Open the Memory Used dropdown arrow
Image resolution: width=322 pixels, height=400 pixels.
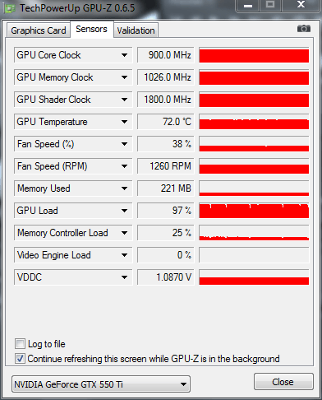tap(124, 188)
